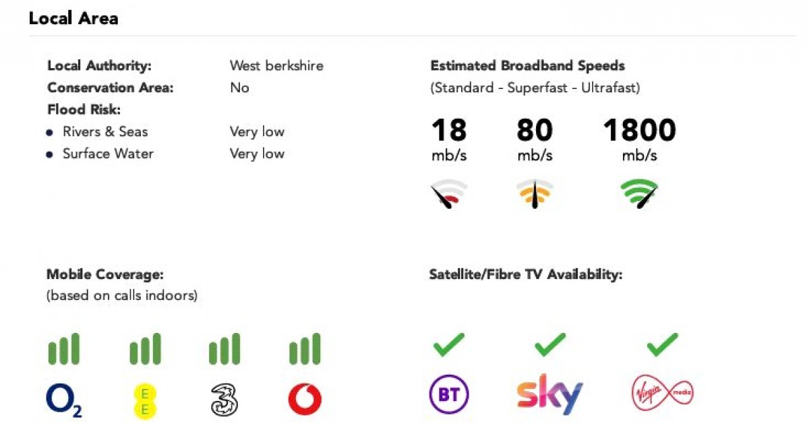Viewport: 809px width, 434px height.
Task: Click the signal bars above O2
Action: (x=63, y=349)
